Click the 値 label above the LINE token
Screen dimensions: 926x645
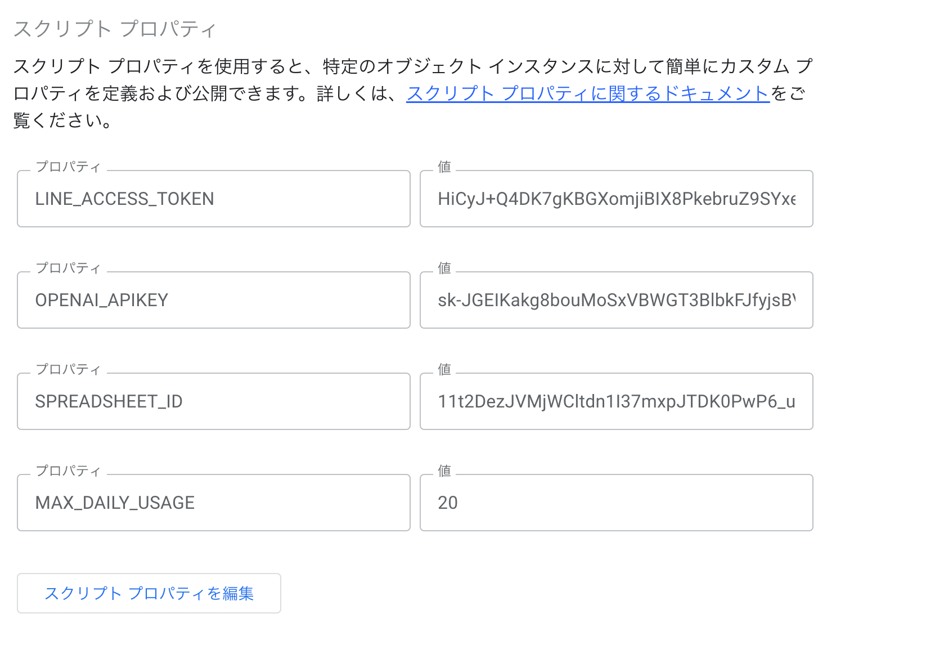coord(444,167)
